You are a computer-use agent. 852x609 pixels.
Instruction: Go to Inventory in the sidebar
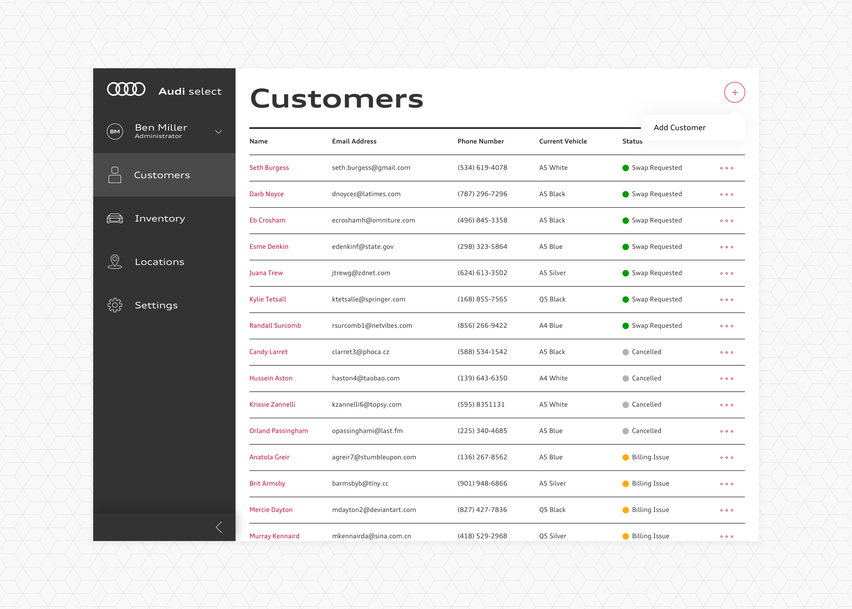click(164, 218)
